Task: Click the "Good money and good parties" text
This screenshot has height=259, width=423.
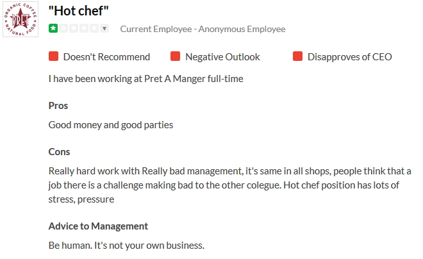Action: 111,125
